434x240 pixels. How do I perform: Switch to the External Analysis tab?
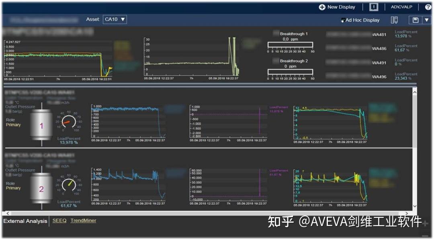(25, 221)
